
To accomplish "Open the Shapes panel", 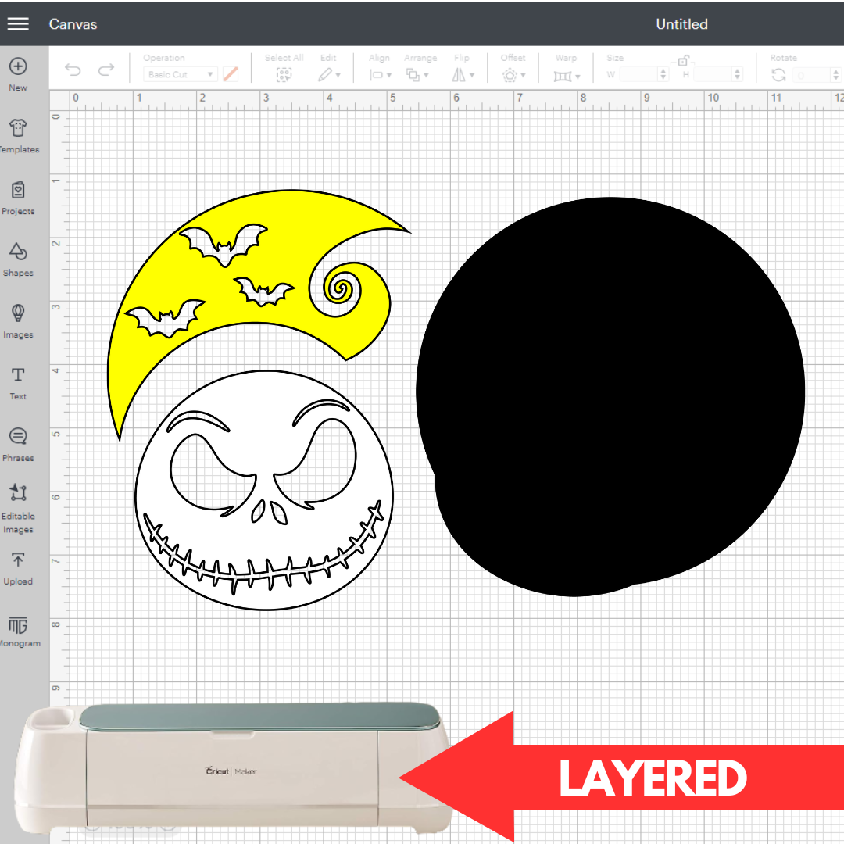I will coord(18,259).
